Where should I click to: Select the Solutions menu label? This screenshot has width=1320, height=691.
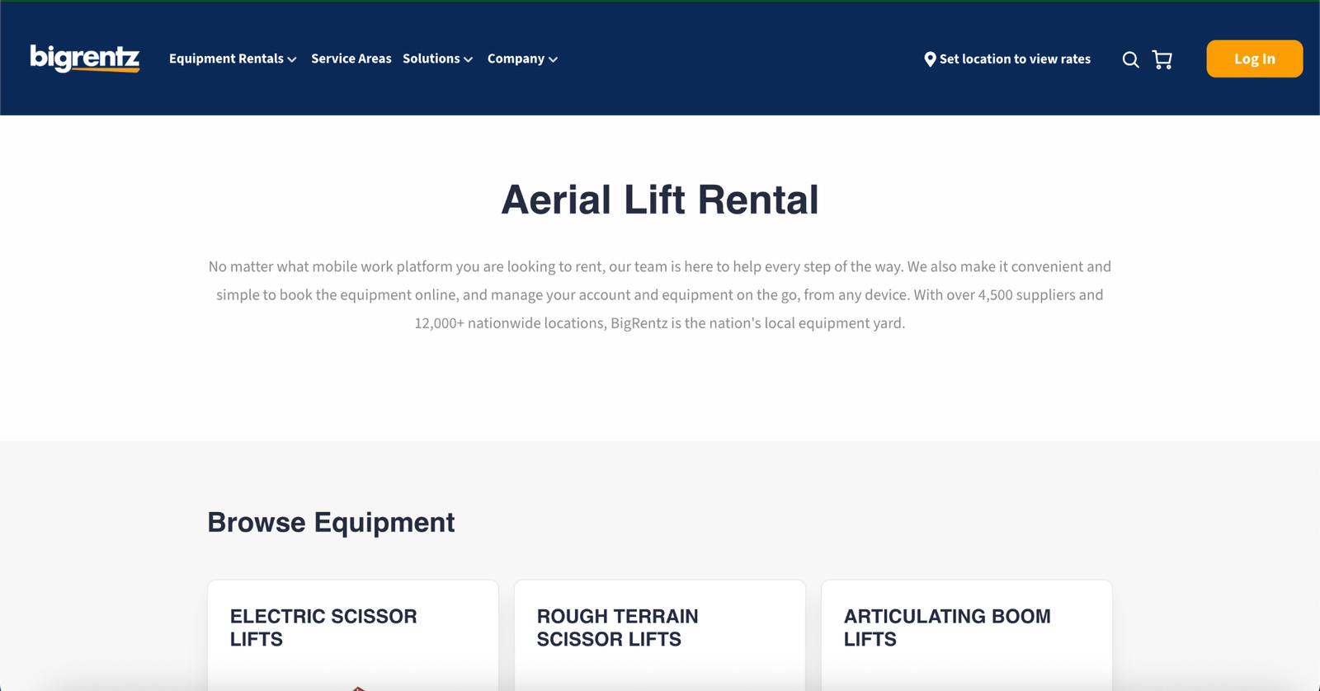431,59
